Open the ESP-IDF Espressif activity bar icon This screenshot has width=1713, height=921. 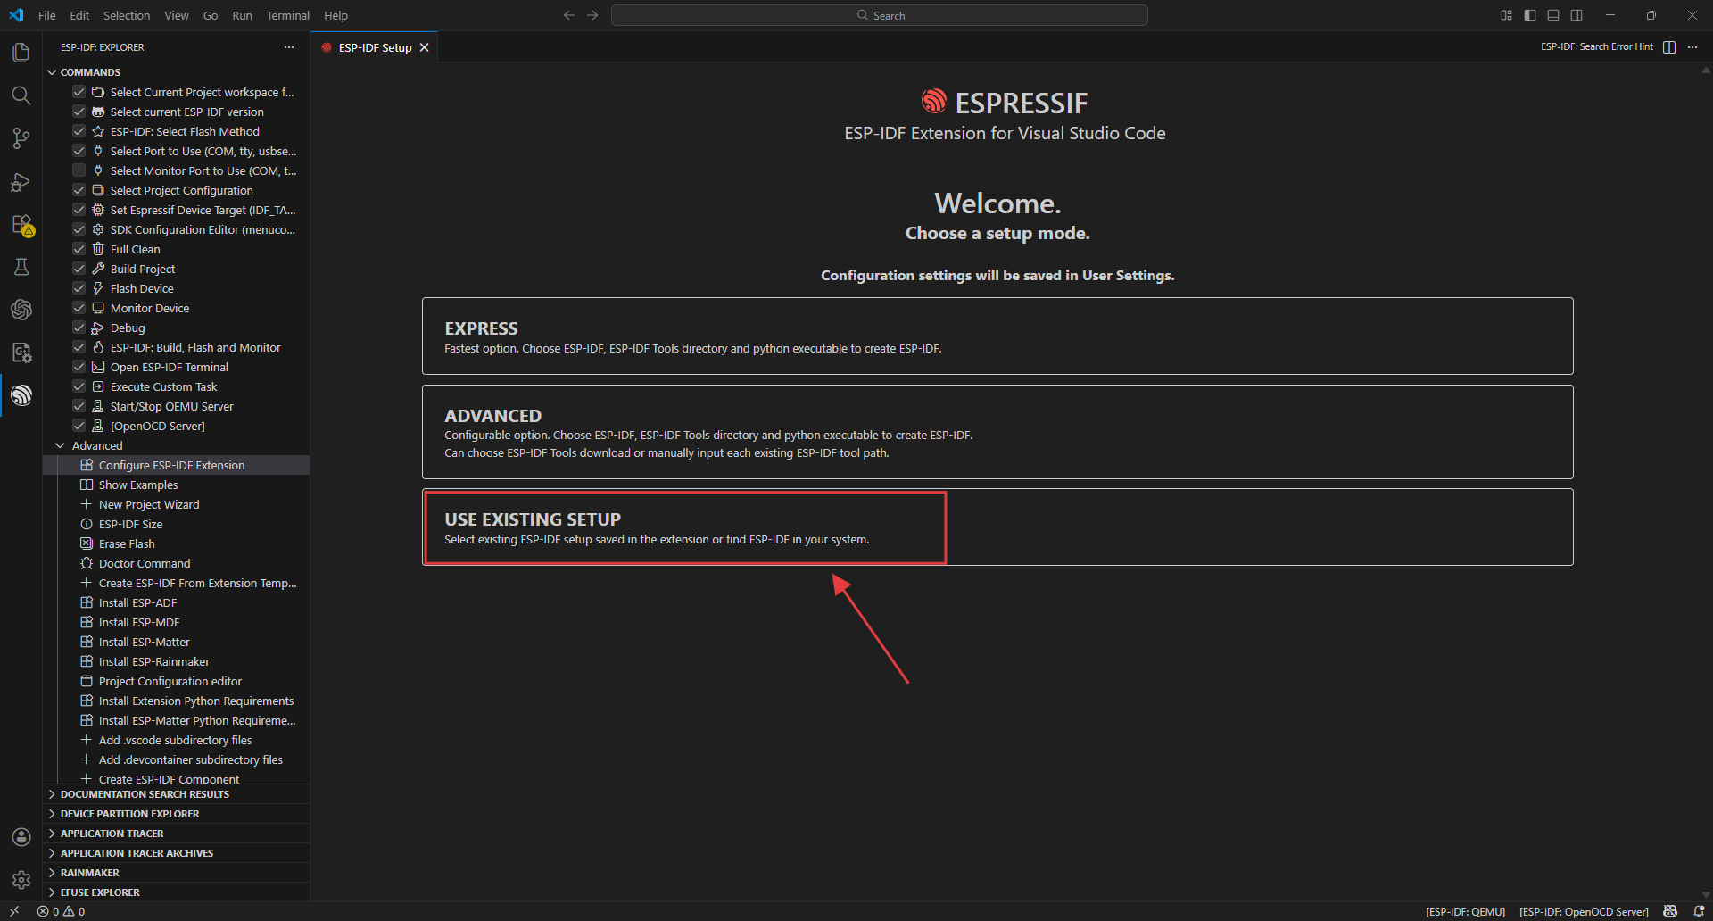tap(21, 395)
